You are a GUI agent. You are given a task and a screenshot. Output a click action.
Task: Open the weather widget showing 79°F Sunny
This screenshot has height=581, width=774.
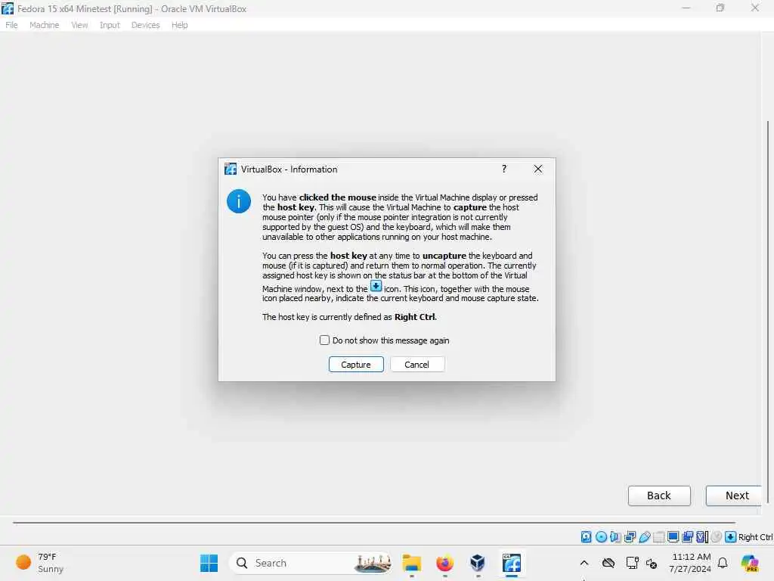pos(41,563)
